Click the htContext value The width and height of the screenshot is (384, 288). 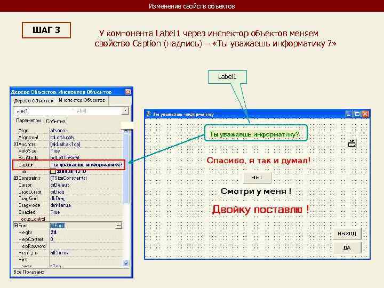point(60,253)
